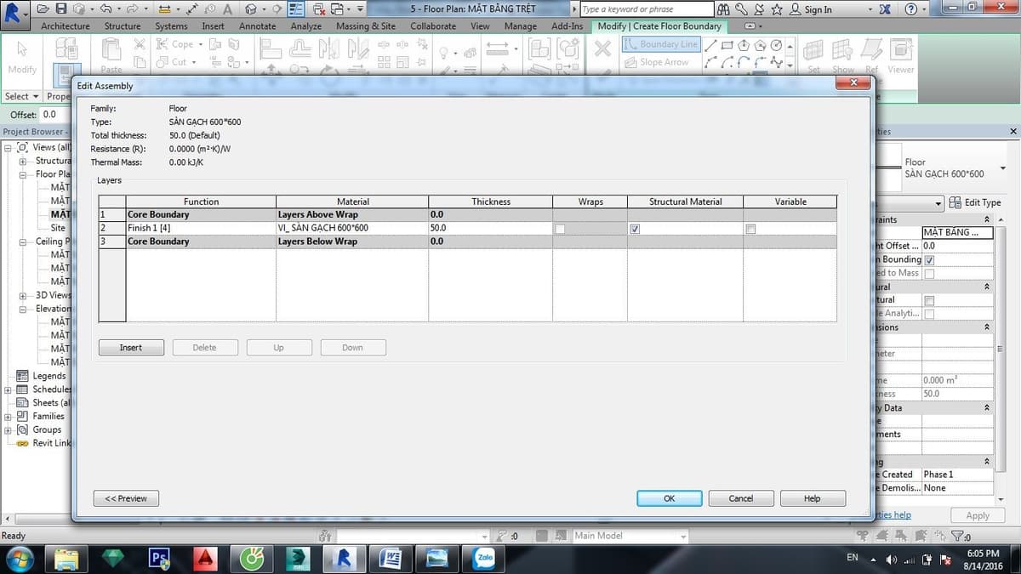
Task: Click the Insert button in Edit Assembly
Action: (131, 348)
